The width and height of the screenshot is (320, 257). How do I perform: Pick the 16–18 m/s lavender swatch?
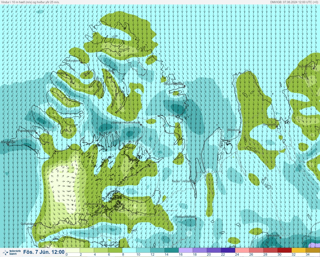[186, 250]
